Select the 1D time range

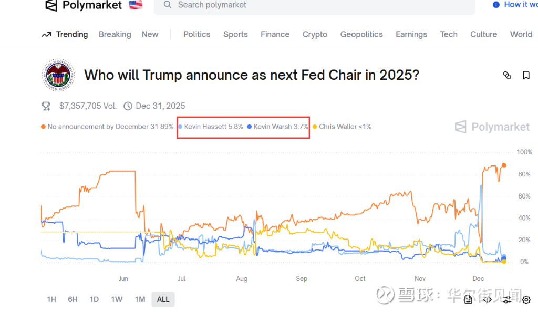click(x=94, y=299)
